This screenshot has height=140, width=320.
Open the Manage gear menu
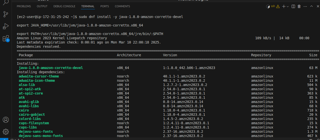(x=6, y=131)
